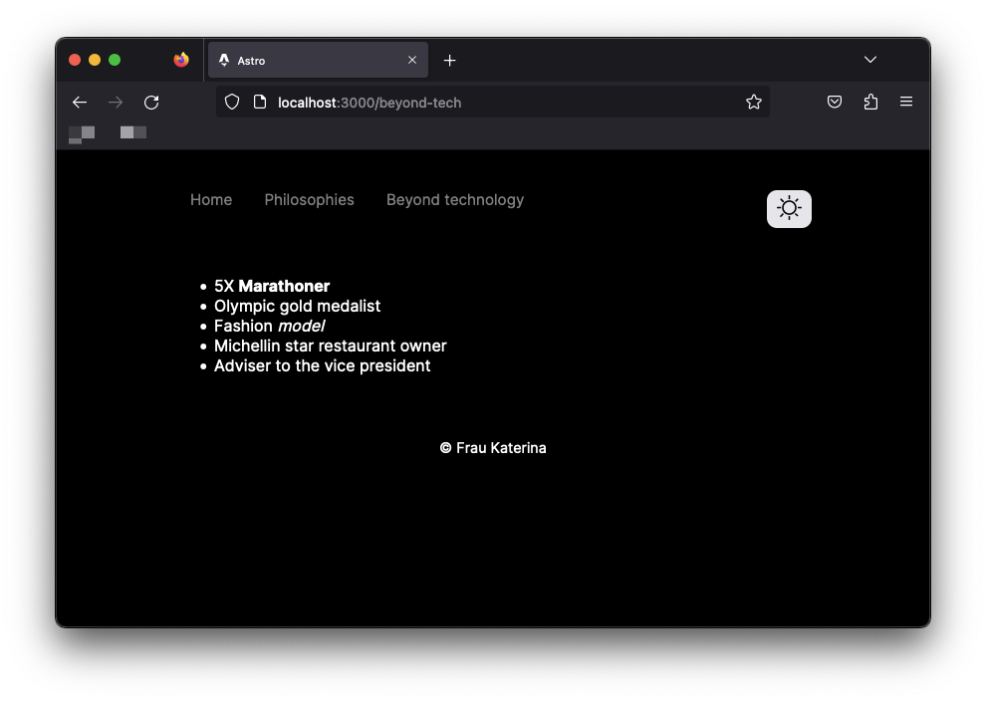Select the Philosophies navigation item

point(309,199)
